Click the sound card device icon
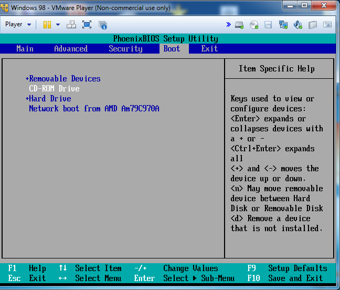Viewport: 340px width, 290px height. (x=298, y=24)
